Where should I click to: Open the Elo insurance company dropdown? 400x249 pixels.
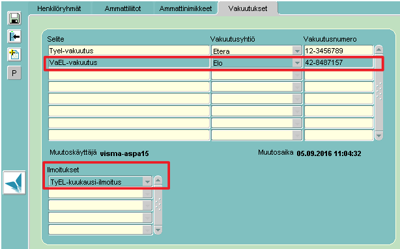click(297, 62)
